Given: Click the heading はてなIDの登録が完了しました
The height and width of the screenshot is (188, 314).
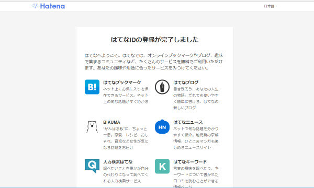Looking at the screenshot, I should tap(154, 40).
